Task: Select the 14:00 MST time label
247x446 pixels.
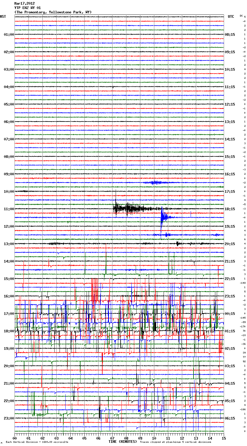Action: point(9,261)
